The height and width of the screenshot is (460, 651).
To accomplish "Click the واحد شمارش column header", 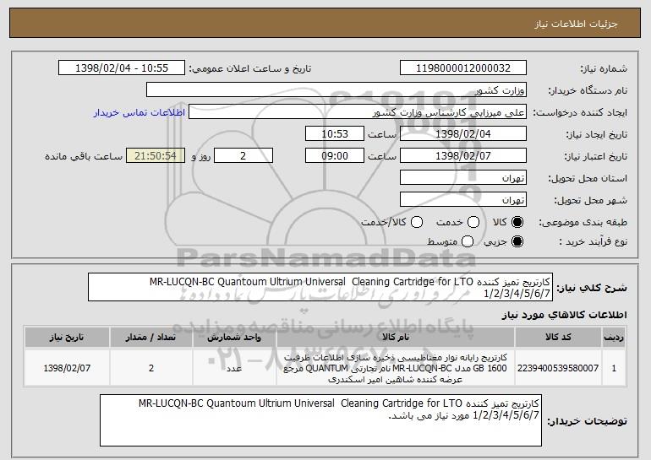I will [234, 337].
